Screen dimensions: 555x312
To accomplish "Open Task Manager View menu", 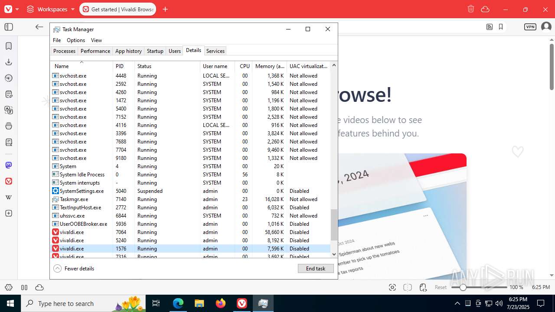I will pyautogui.click(x=96, y=40).
